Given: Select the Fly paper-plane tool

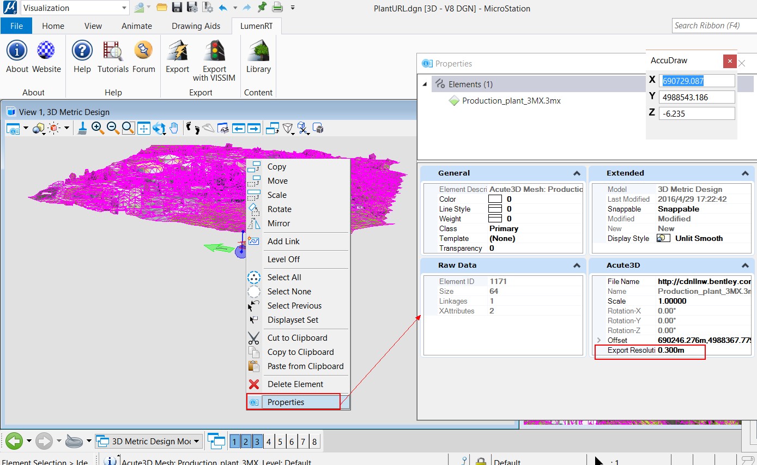Looking at the screenshot, I should pos(208,128).
